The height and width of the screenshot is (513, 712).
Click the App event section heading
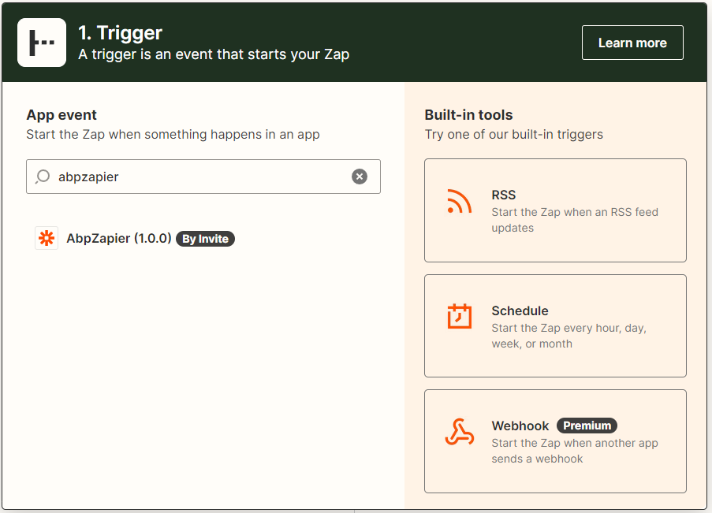(62, 115)
